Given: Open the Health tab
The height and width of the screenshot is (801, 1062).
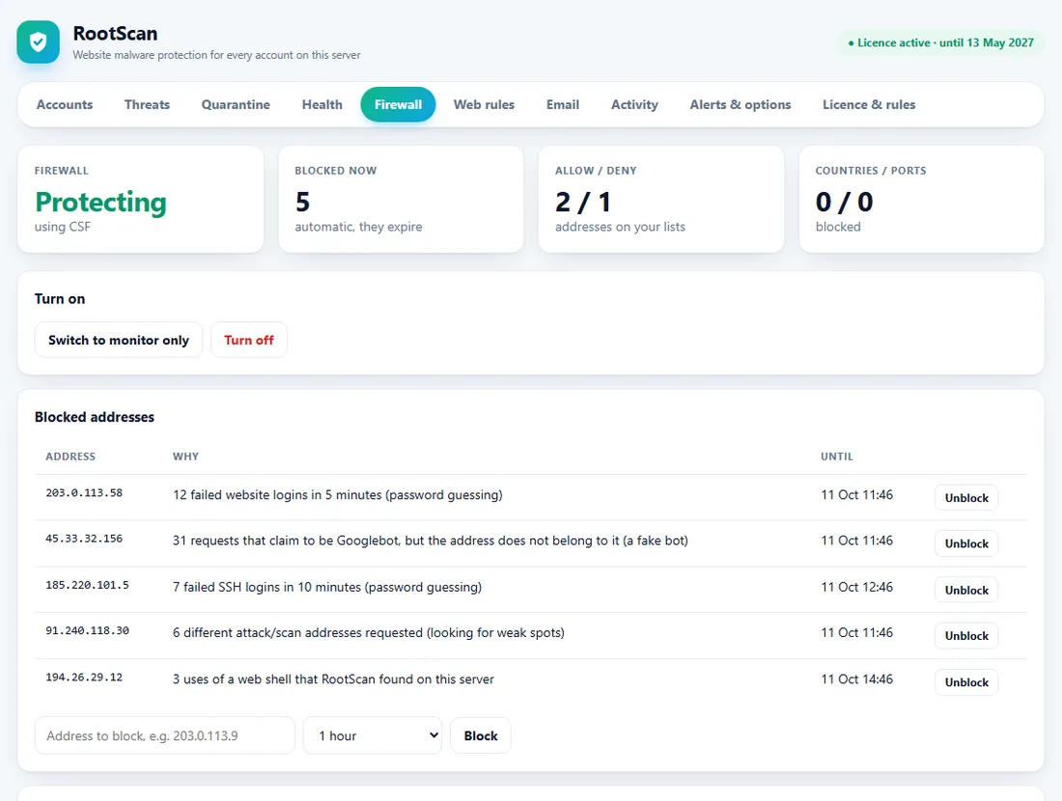Looking at the screenshot, I should [x=322, y=105].
